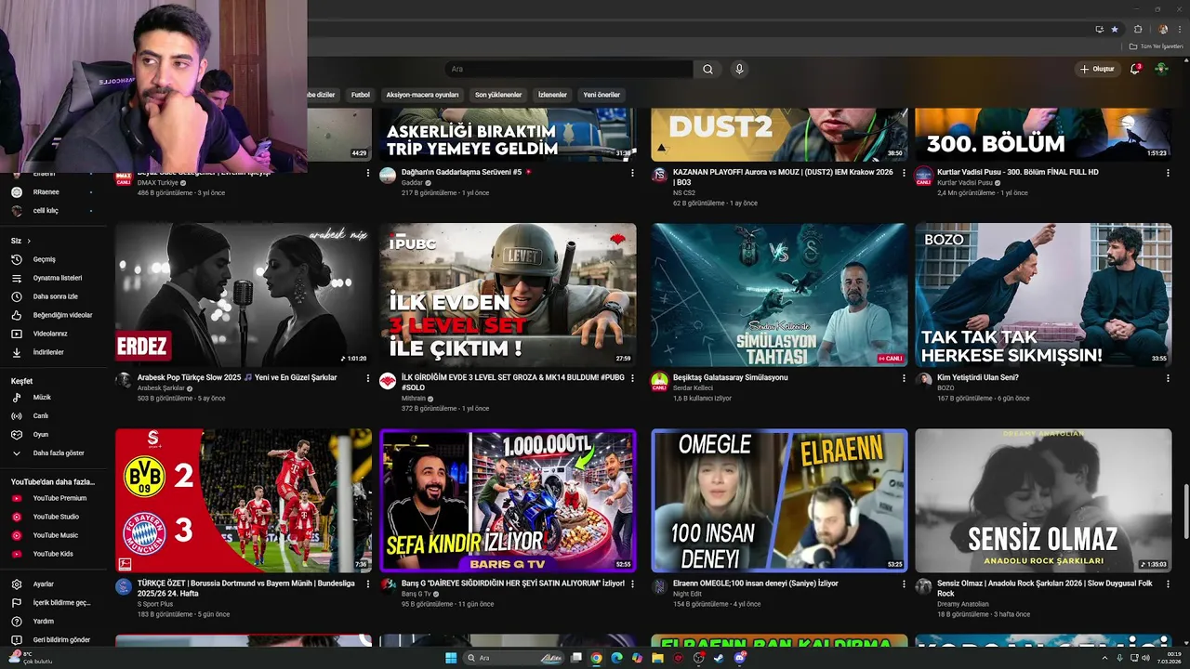Click the page vertical scrollbar
This screenshot has height=669, width=1190.
tap(1185, 511)
